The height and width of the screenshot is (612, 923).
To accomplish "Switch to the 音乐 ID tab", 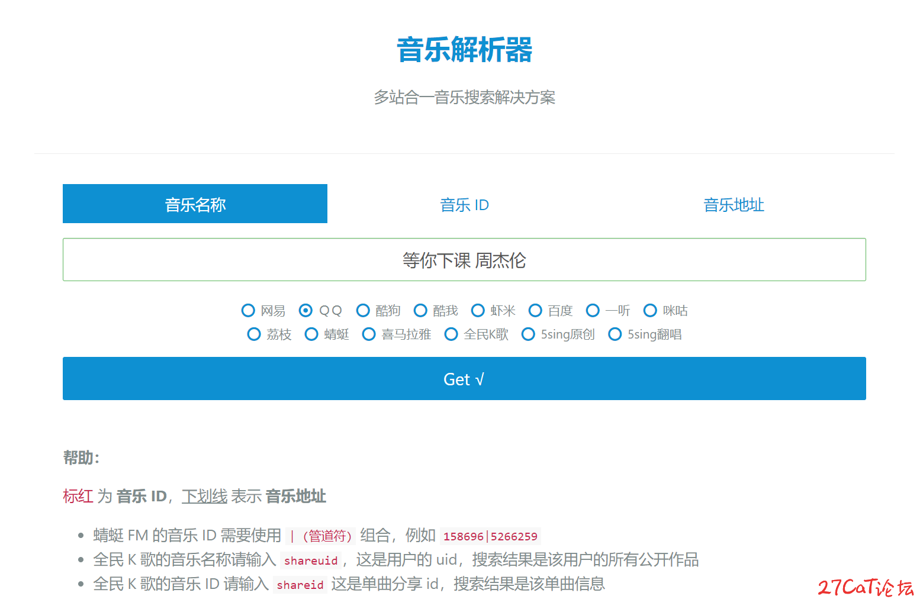I will [464, 205].
